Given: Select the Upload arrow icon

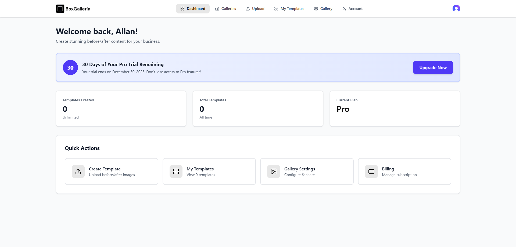Looking at the screenshot, I should (x=248, y=8).
